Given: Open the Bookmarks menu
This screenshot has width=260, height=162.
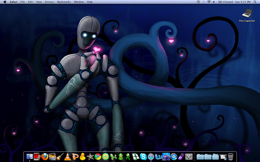Looking at the screenshot, I should [64, 2].
